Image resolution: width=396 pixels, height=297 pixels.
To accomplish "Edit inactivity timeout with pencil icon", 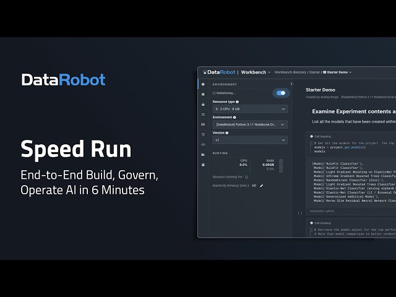I will (261, 185).
